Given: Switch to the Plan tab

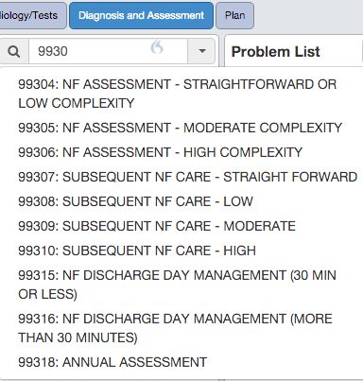Looking at the screenshot, I should [x=234, y=15].
